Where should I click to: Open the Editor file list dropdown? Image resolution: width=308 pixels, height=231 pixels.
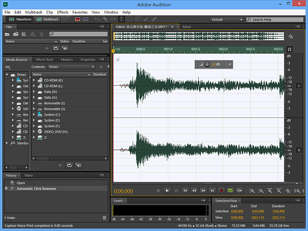[172, 27]
